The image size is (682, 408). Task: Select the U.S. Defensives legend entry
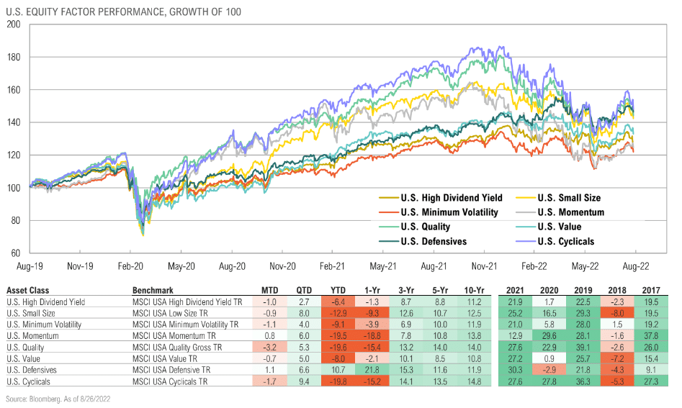tap(423, 242)
